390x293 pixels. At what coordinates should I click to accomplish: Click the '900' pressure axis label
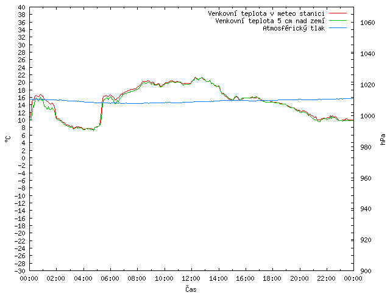pyautogui.click(x=366, y=271)
